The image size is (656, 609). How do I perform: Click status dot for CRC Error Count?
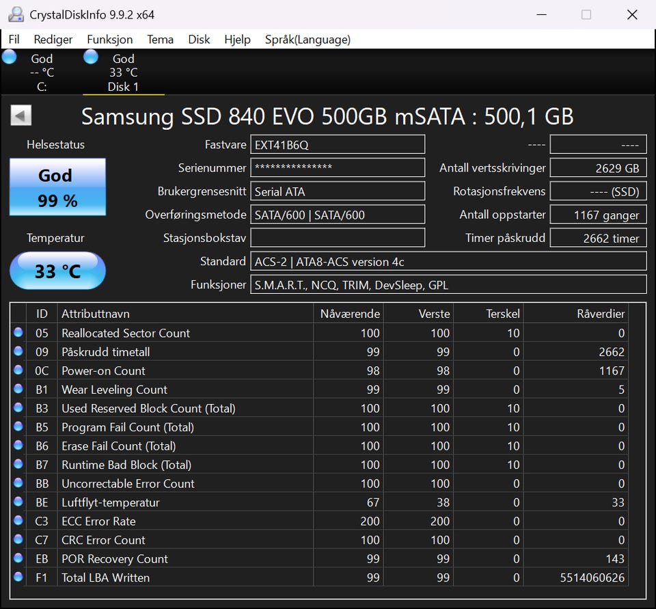pos(18,539)
